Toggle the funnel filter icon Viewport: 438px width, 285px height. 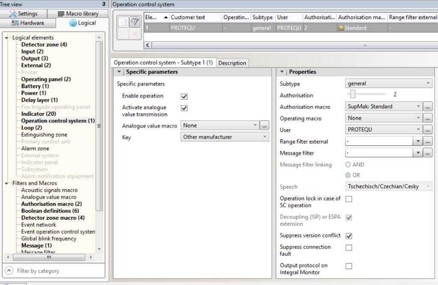(135, 22)
